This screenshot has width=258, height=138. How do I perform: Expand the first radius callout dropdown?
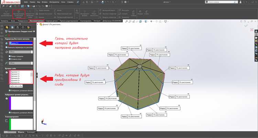140,45
